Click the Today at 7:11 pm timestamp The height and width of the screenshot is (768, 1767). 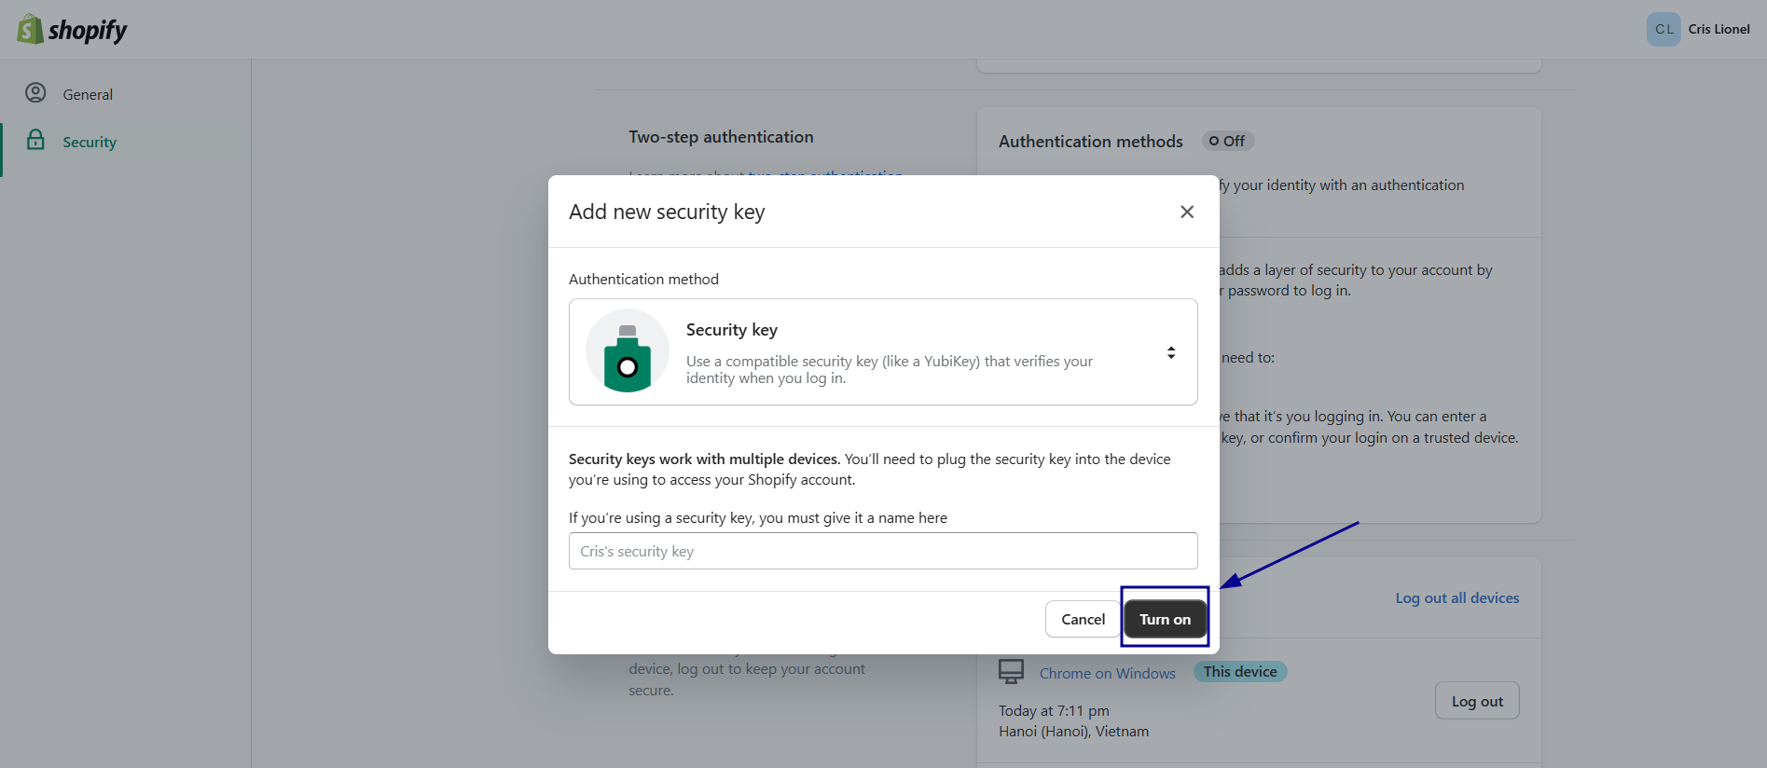[x=1054, y=710]
